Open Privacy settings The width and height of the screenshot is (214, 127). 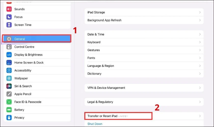pyautogui.click(x=37, y=118)
